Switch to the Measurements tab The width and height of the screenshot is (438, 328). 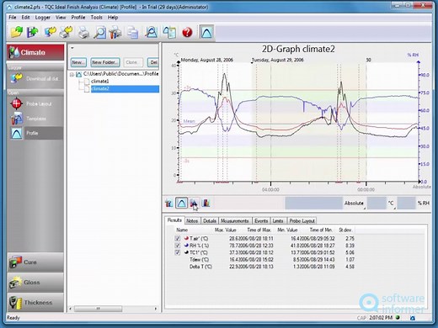pos(235,221)
